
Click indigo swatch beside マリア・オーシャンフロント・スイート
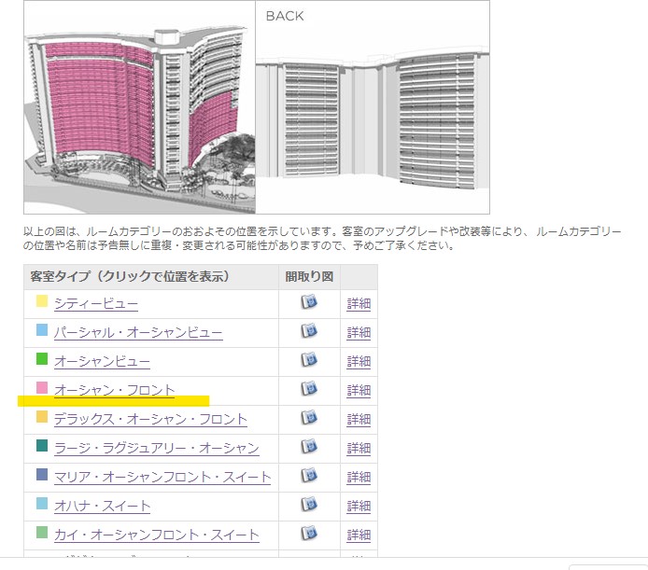tap(42, 475)
